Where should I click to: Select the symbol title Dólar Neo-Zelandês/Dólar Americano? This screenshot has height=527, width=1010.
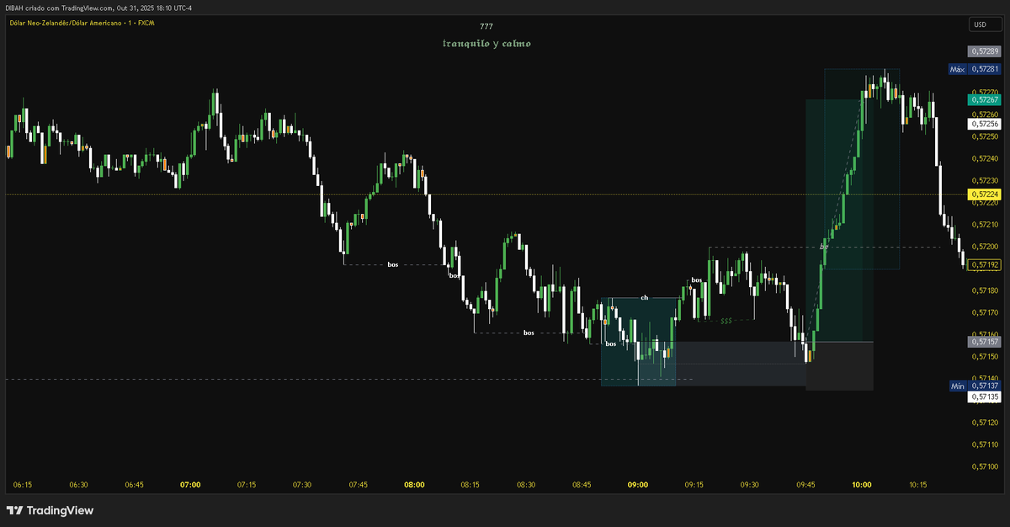point(65,23)
